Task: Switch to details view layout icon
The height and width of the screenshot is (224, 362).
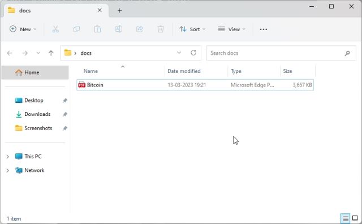Action: coord(346,218)
